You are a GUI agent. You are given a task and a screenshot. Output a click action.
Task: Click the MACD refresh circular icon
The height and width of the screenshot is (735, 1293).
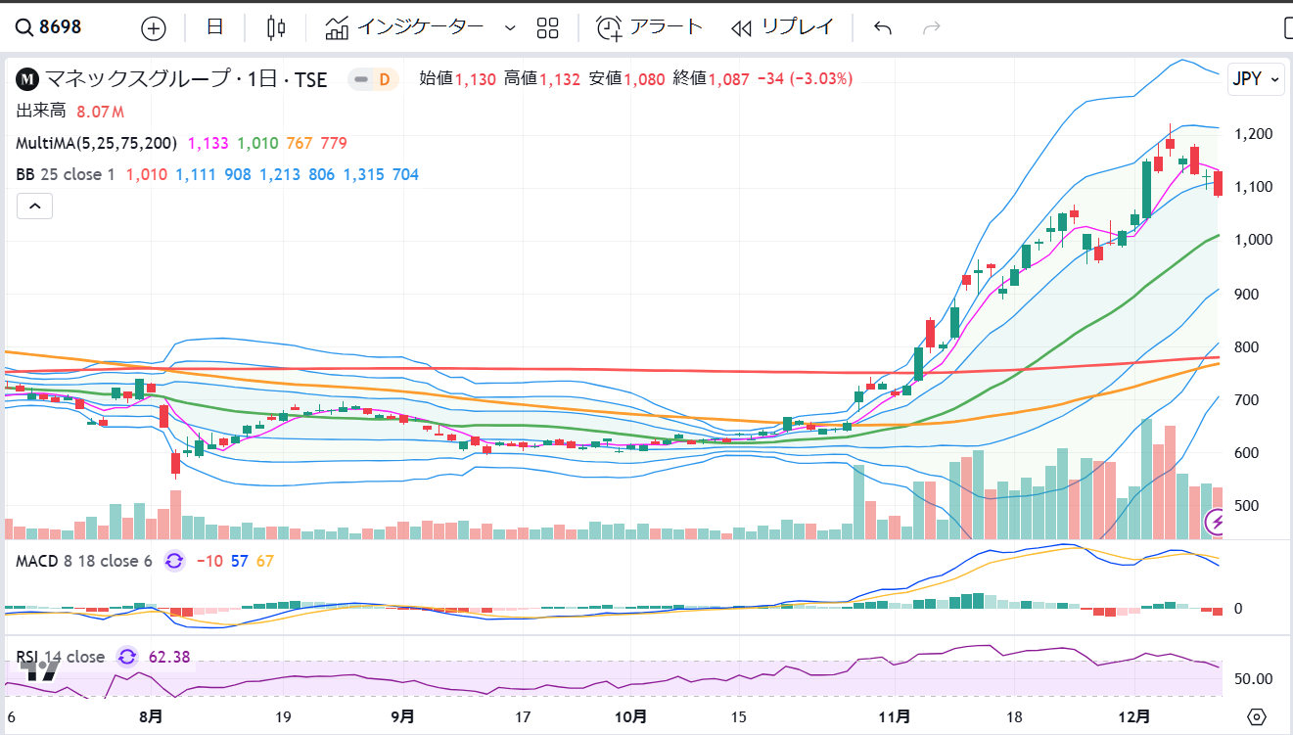click(x=174, y=561)
